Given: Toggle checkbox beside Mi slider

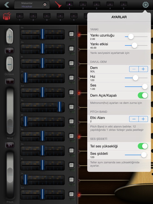Looking at the screenshot, I should coord(71,122).
